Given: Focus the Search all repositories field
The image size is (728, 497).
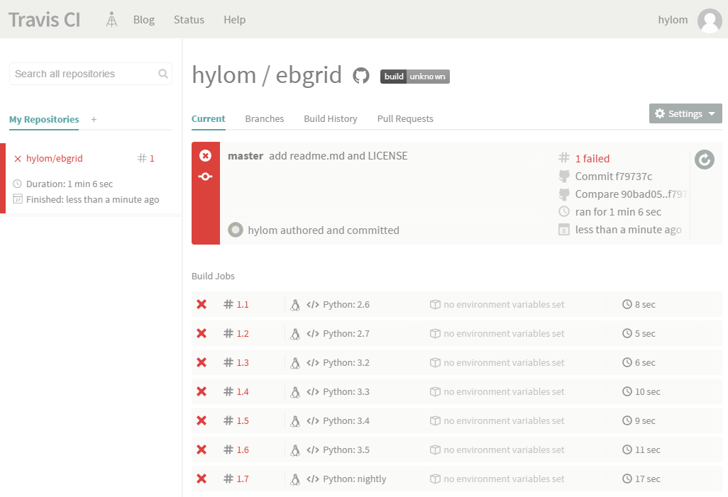Looking at the screenshot, I should 91,74.
